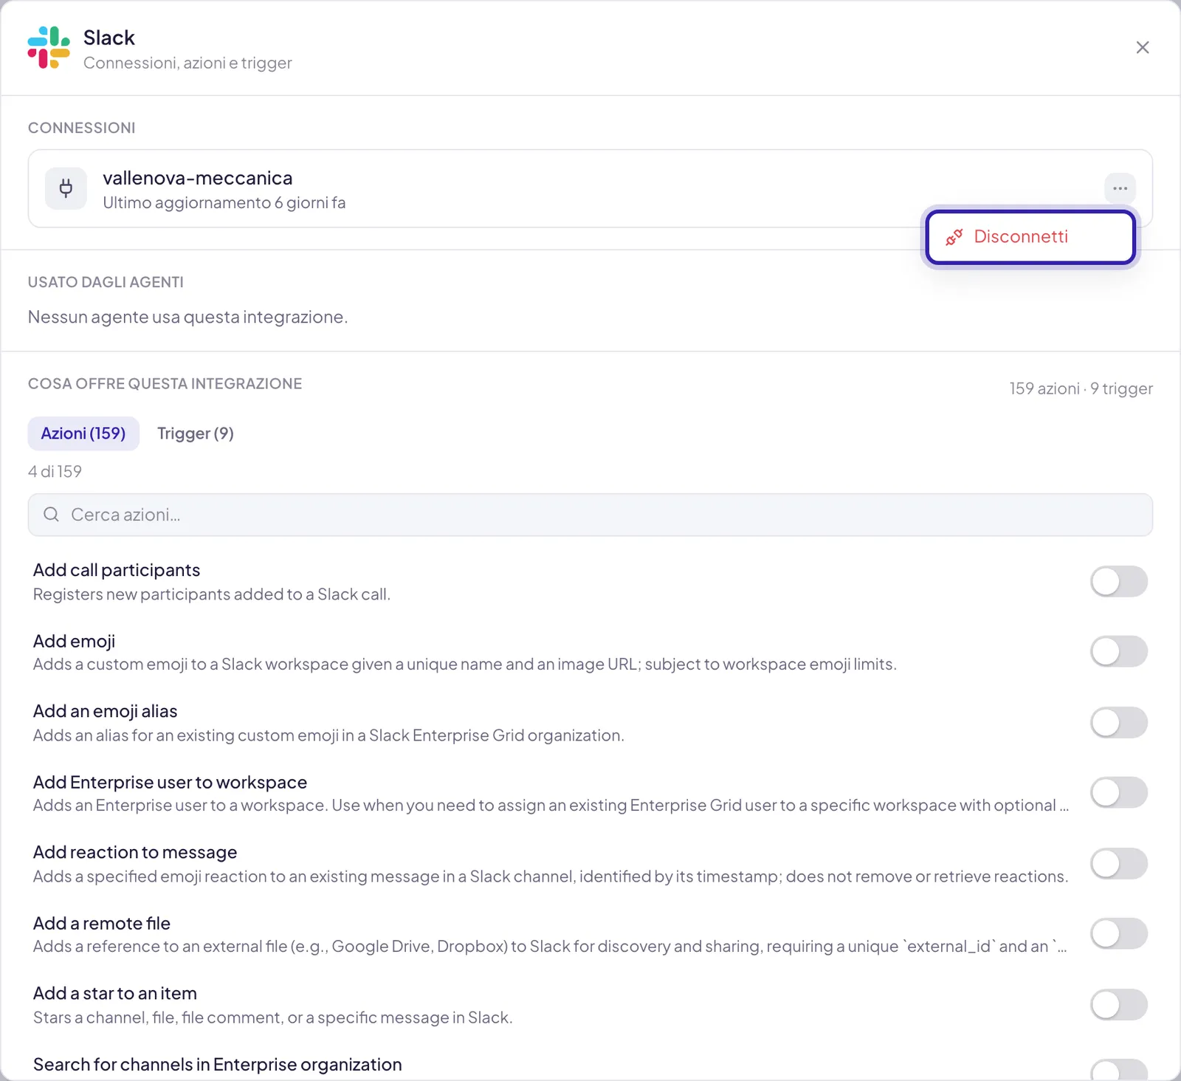Select the 'Add an emoji alias' title
The width and height of the screenshot is (1181, 1081).
(105, 711)
